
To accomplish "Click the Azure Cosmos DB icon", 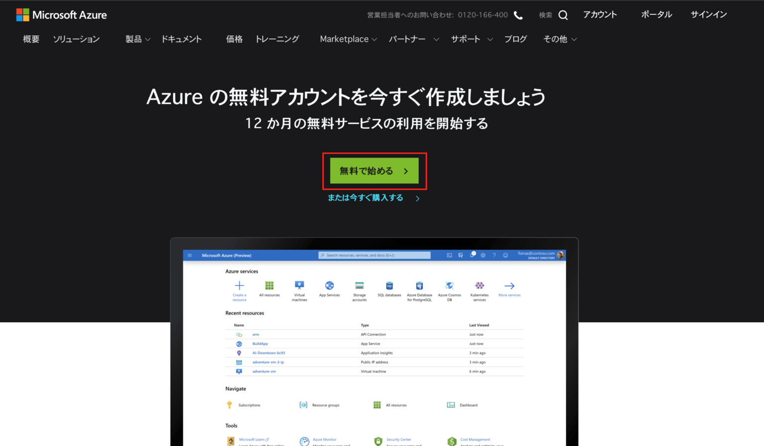I will click(449, 285).
